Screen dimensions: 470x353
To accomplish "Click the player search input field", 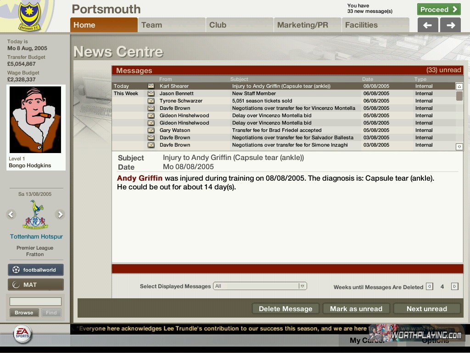I will [35, 302].
